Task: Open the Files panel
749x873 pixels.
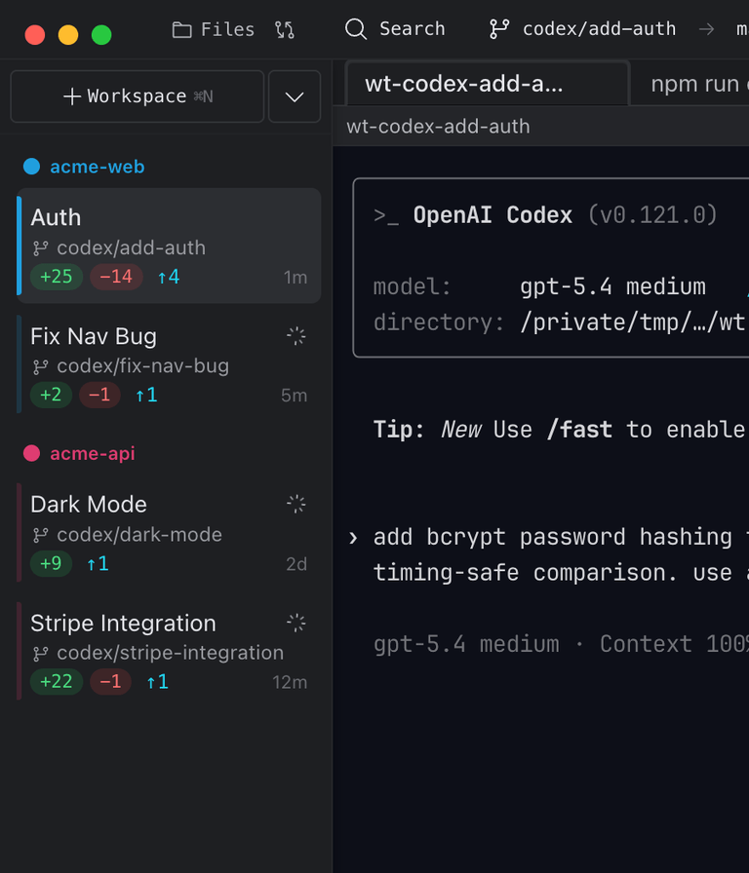Action: (x=214, y=29)
